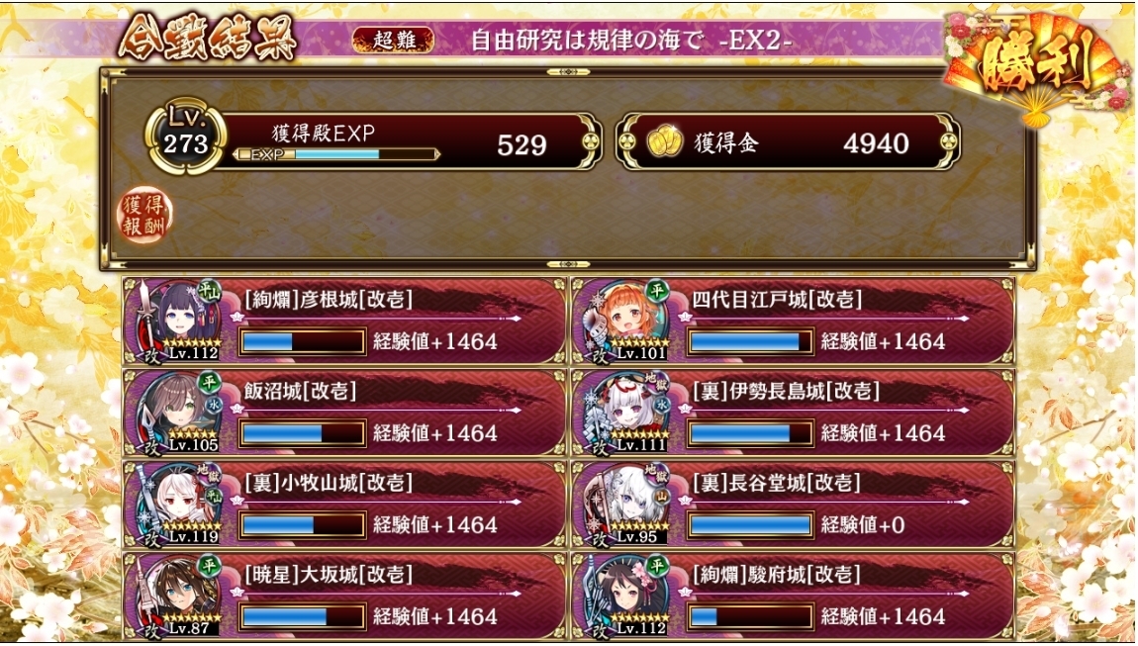
Task: Click the Lv. 273 player level badge
Action: click(x=186, y=138)
